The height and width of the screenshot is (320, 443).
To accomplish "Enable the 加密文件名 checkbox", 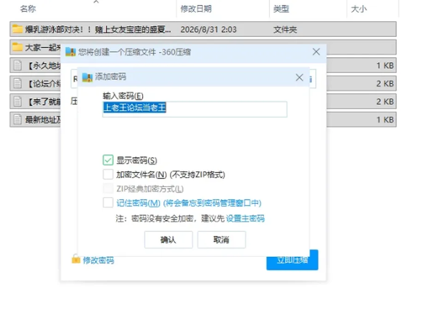I will coord(108,174).
